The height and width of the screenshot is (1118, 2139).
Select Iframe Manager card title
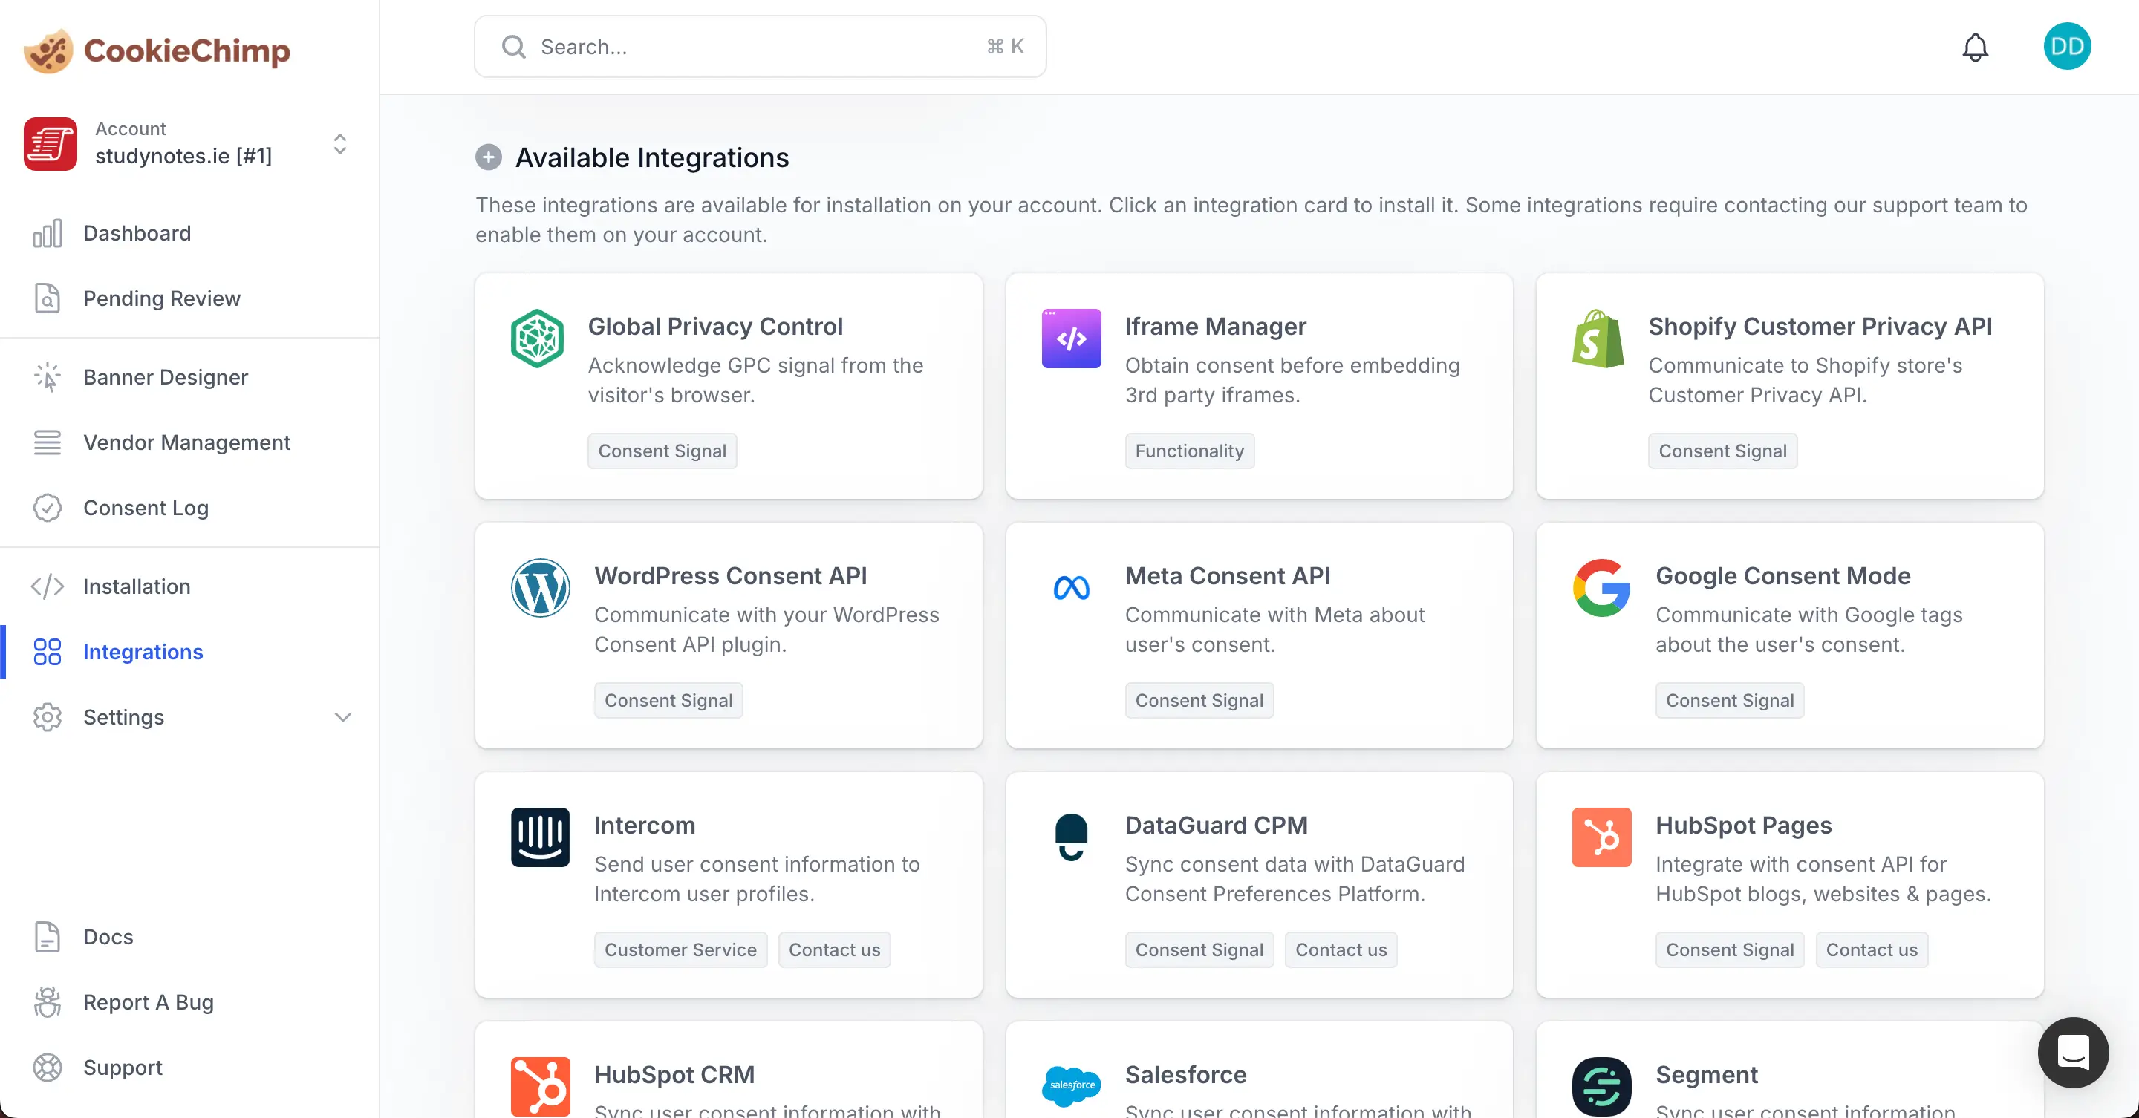click(1215, 326)
